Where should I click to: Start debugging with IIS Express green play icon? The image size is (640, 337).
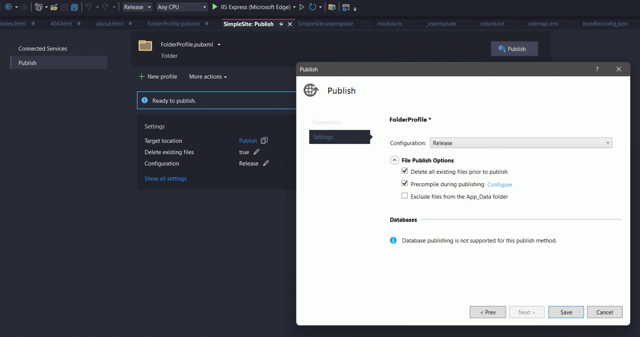(215, 7)
